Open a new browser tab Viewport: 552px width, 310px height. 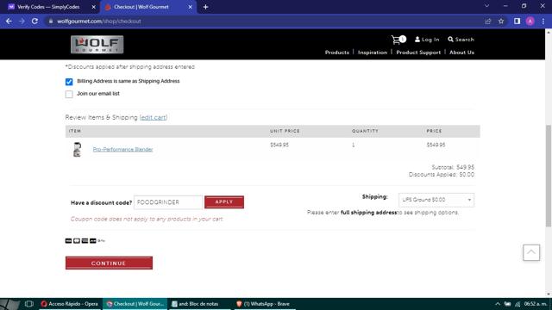point(205,7)
